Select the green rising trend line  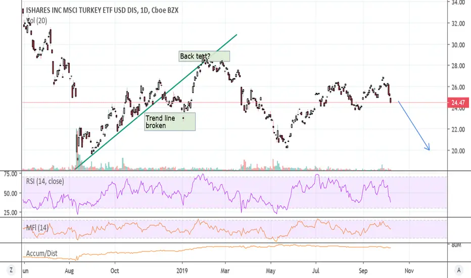tap(156, 102)
